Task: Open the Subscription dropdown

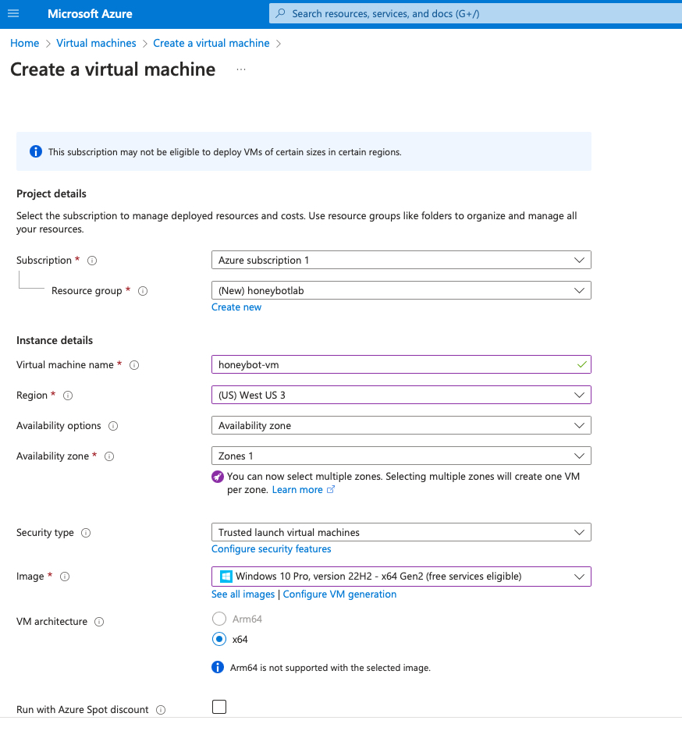Action: click(x=400, y=260)
